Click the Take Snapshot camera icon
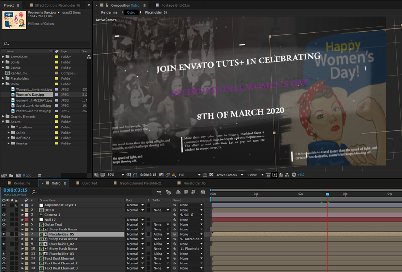Screen dimensions: 402x272 pos(161,175)
